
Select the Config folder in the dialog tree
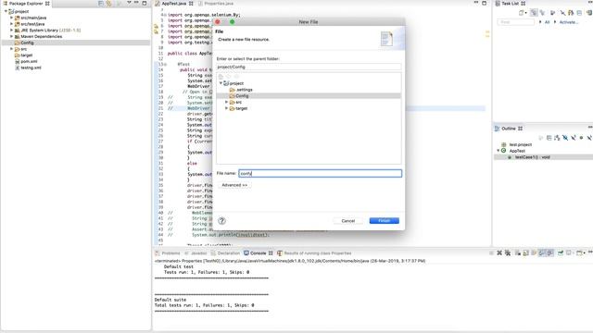(239, 96)
